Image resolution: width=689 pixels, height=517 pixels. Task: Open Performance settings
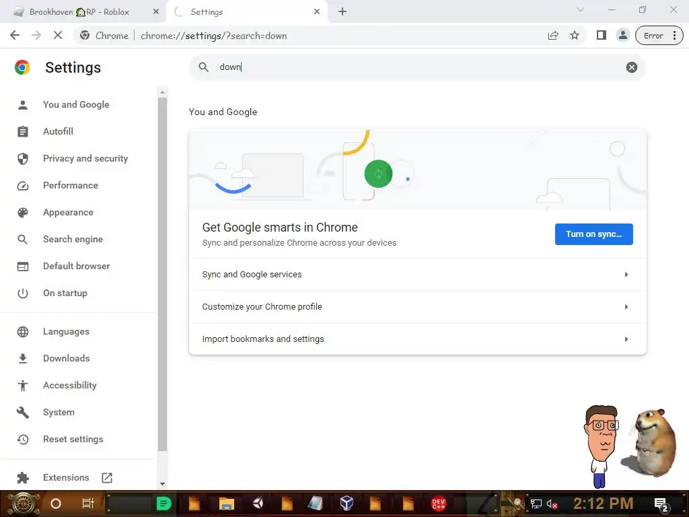coord(70,186)
